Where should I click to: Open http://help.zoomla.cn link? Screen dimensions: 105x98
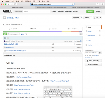(x=22, y=89)
